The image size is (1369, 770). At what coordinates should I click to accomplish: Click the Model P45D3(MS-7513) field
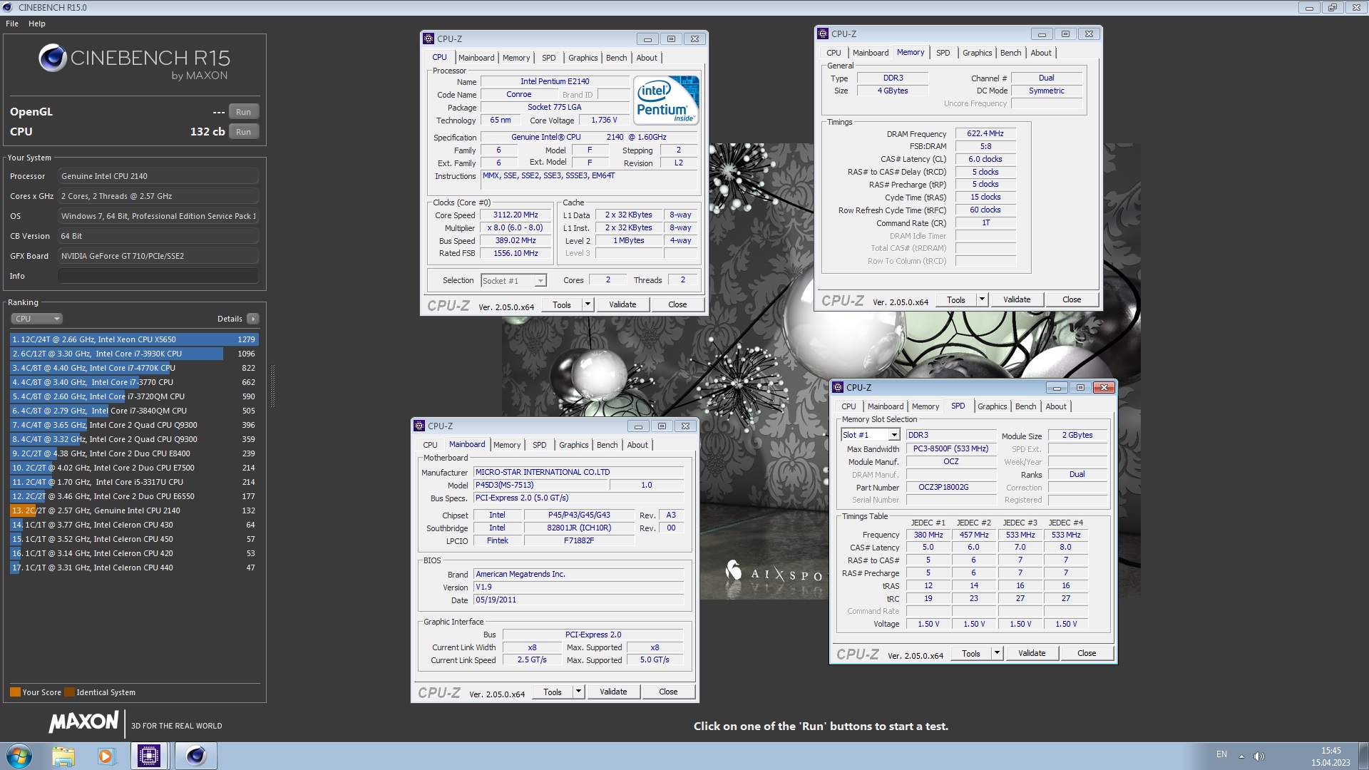[540, 485]
